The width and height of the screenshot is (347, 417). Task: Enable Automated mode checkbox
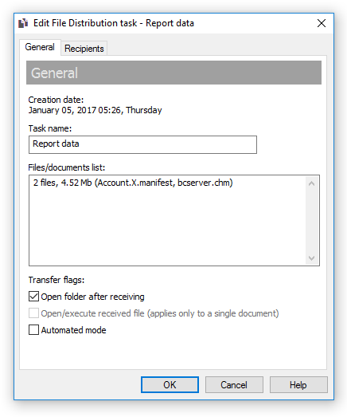click(x=33, y=330)
